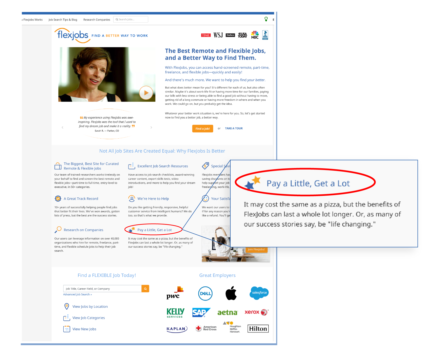The image size is (428, 355).
Task: Click the price tag icon beside Special Savings
Action: (206, 166)
